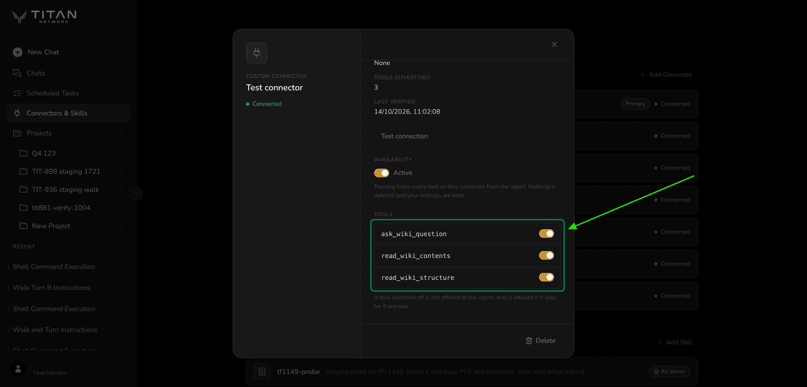Turn off the read_wiki_contents tool
807x387 pixels.
pyautogui.click(x=547, y=255)
